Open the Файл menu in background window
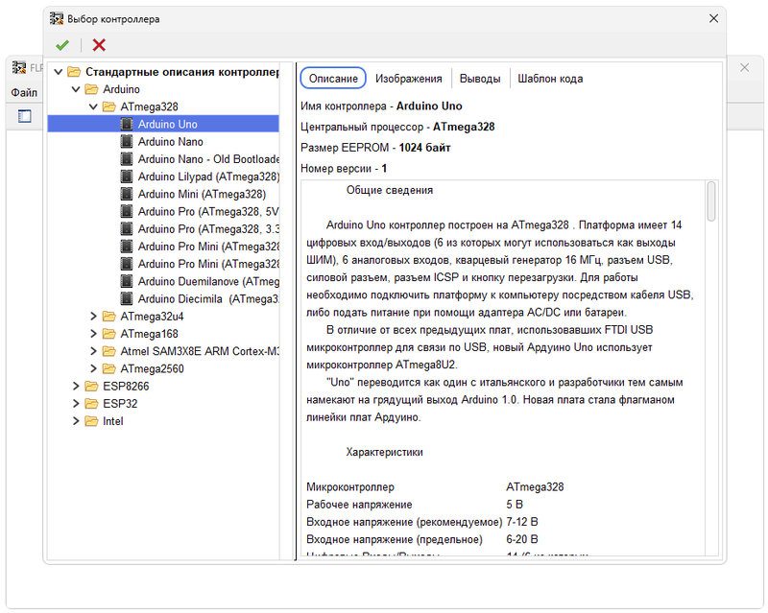The image size is (768, 613). (24, 93)
